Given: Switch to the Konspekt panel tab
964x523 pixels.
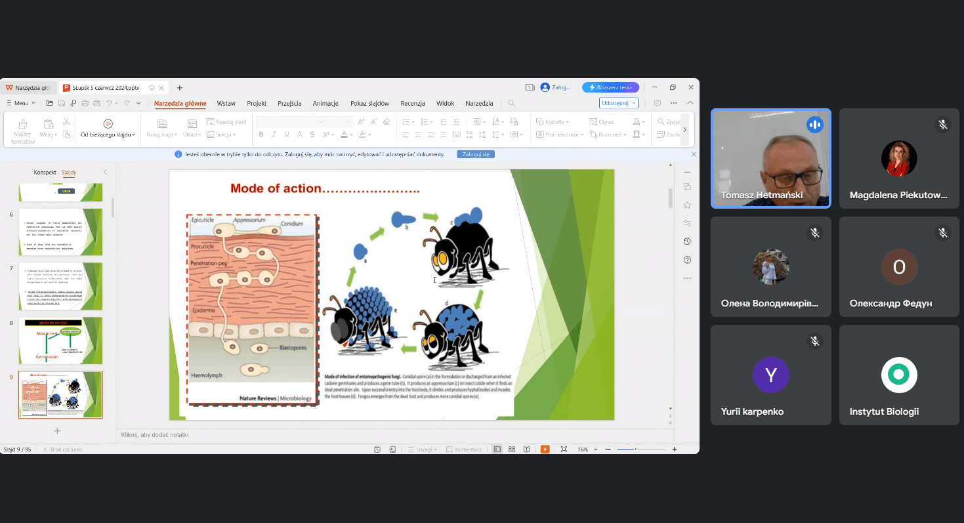Looking at the screenshot, I should click(45, 173).
